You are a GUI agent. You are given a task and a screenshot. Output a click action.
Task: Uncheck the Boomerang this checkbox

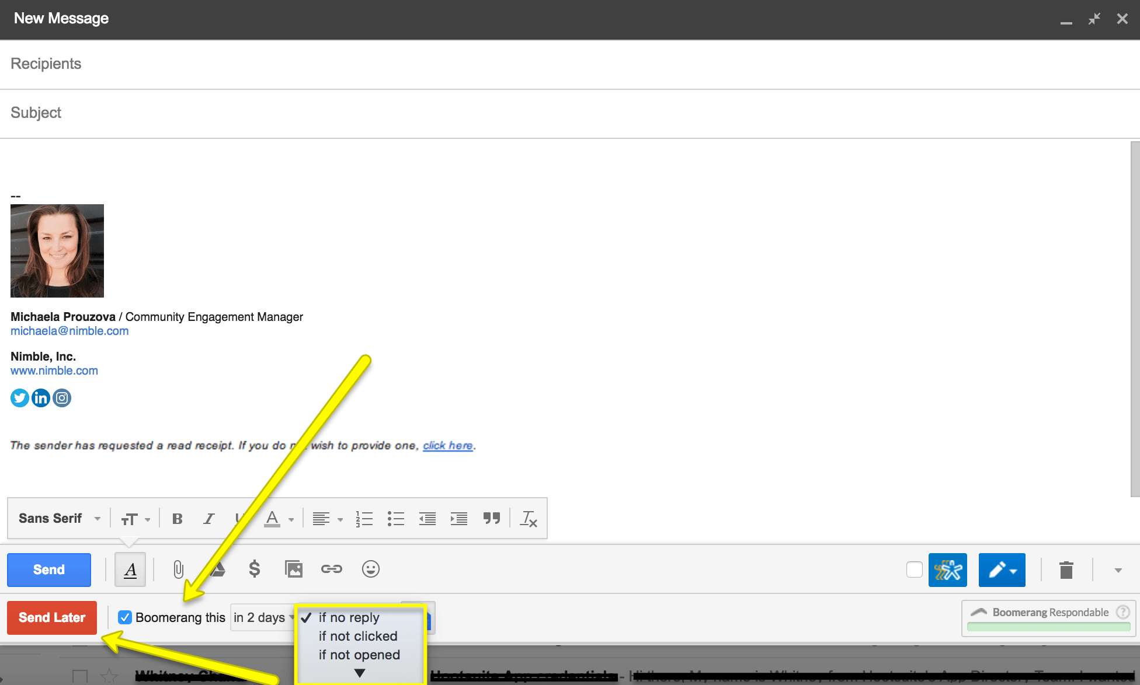(124, 617)
